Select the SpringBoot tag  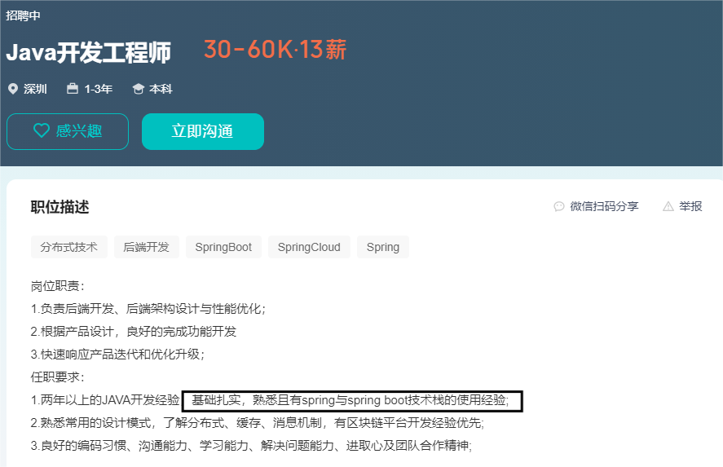pyautogui.click(x=223, y=247)
